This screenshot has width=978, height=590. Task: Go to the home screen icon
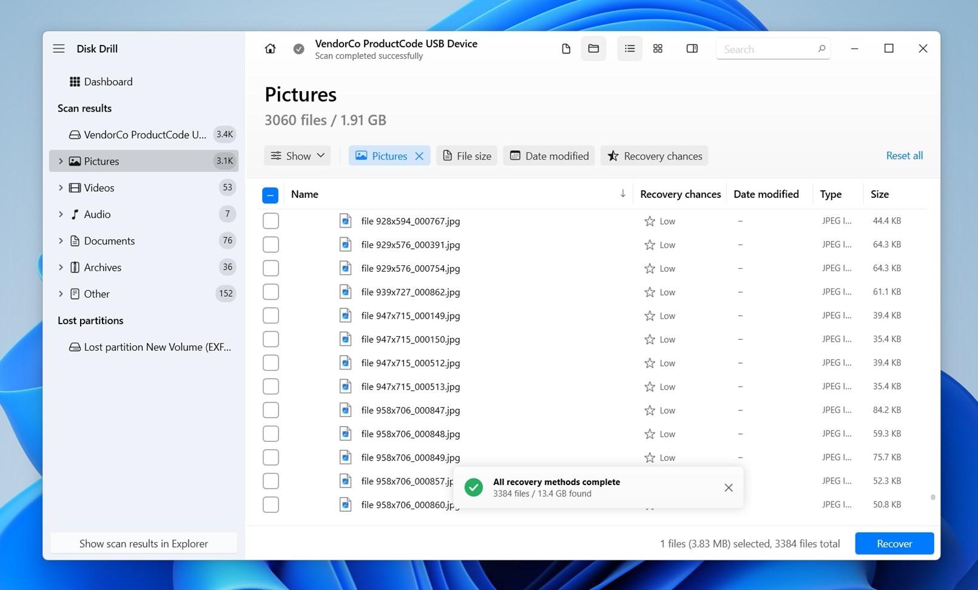point(270,49)
